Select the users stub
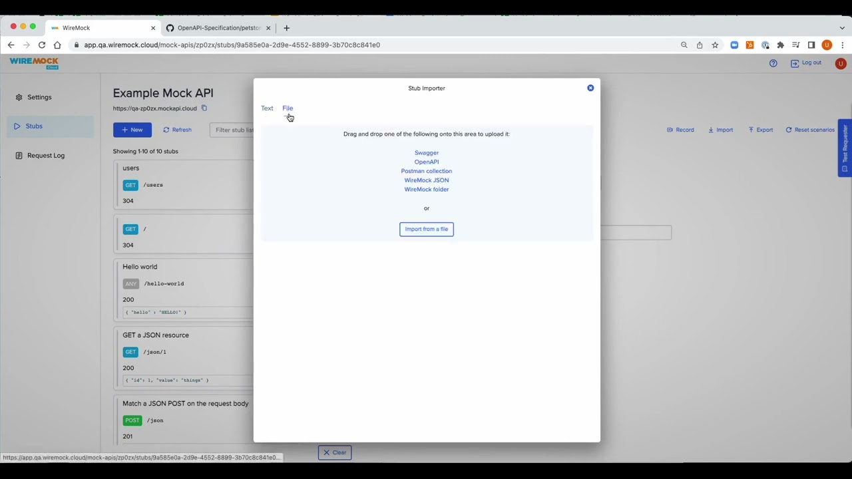This screenshot has width=852, height=479. click(184, 184)
